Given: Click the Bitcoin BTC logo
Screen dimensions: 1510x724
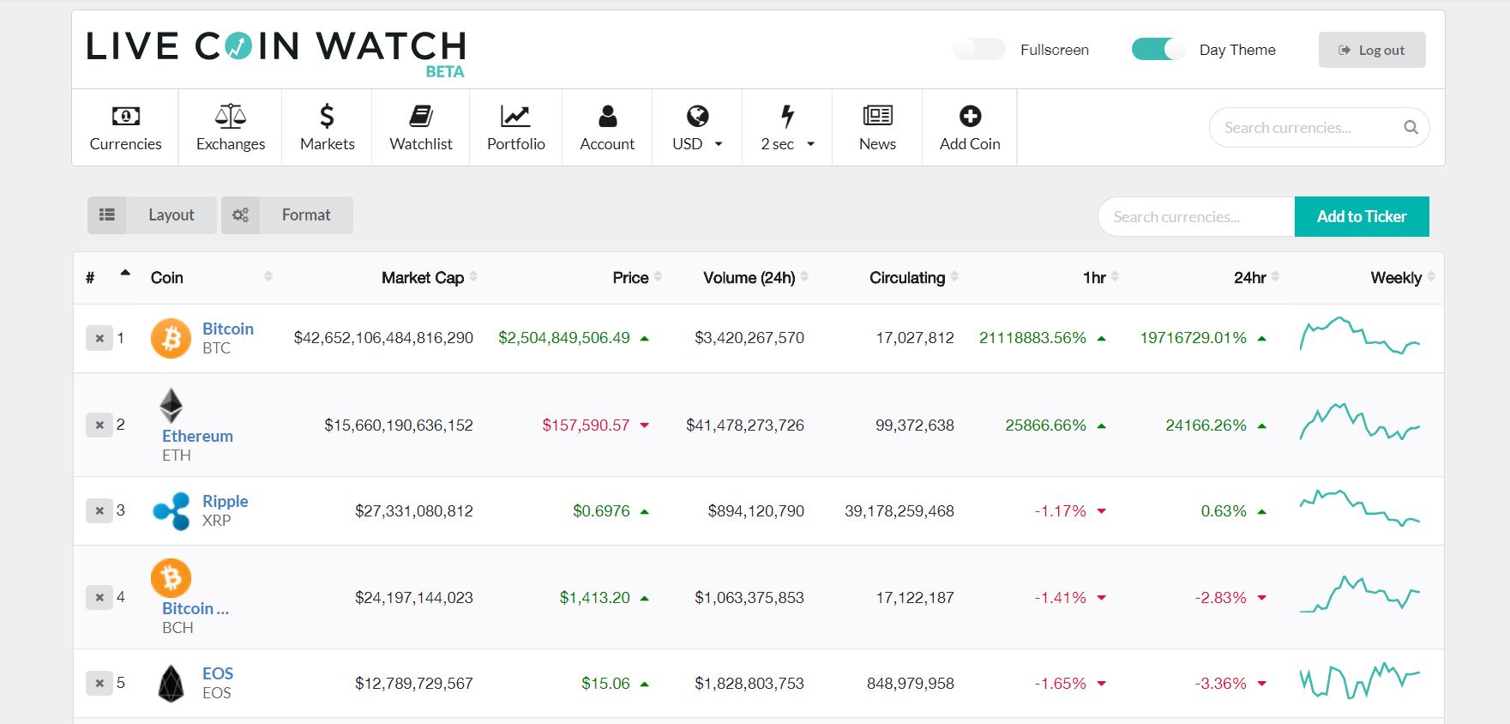Looking at the screenshot, I should (x=171, y=338).
